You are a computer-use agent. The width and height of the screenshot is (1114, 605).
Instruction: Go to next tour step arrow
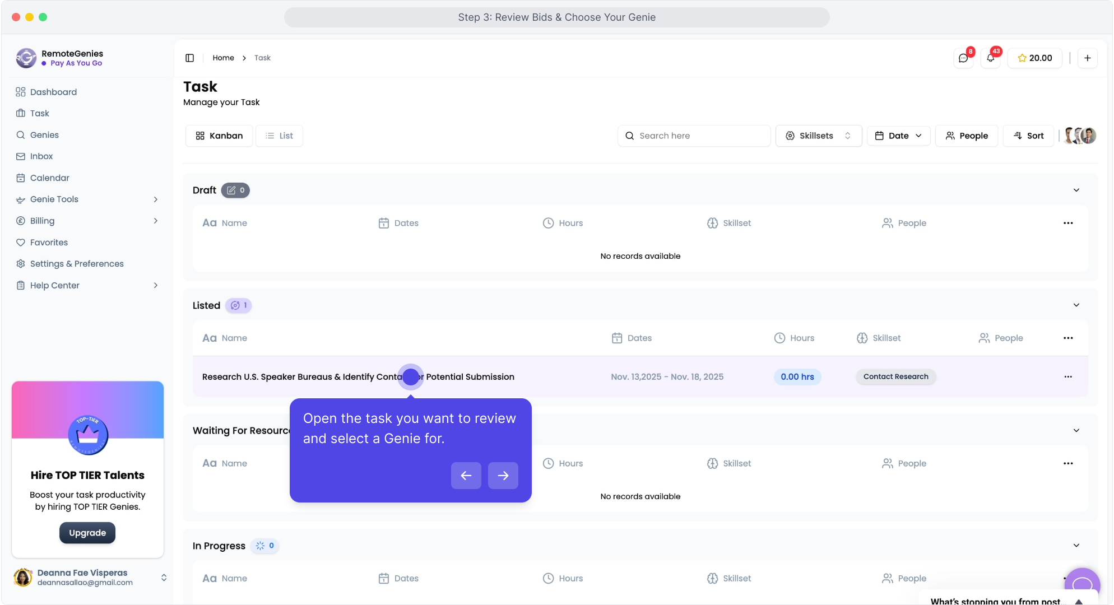[x=503, y=476]
